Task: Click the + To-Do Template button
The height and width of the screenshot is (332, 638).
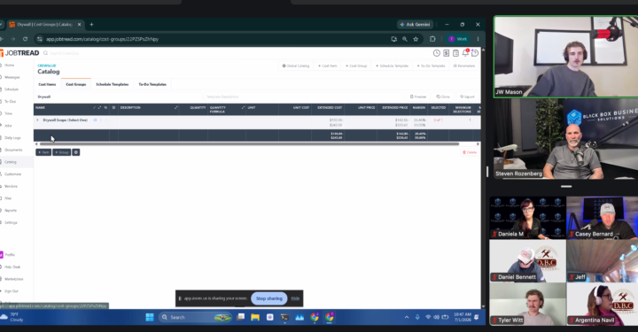Action: click(431, 66)
